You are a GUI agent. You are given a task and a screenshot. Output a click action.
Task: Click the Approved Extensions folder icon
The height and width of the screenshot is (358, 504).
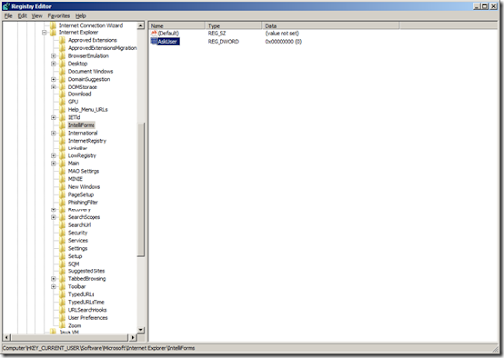coord(62,40)
